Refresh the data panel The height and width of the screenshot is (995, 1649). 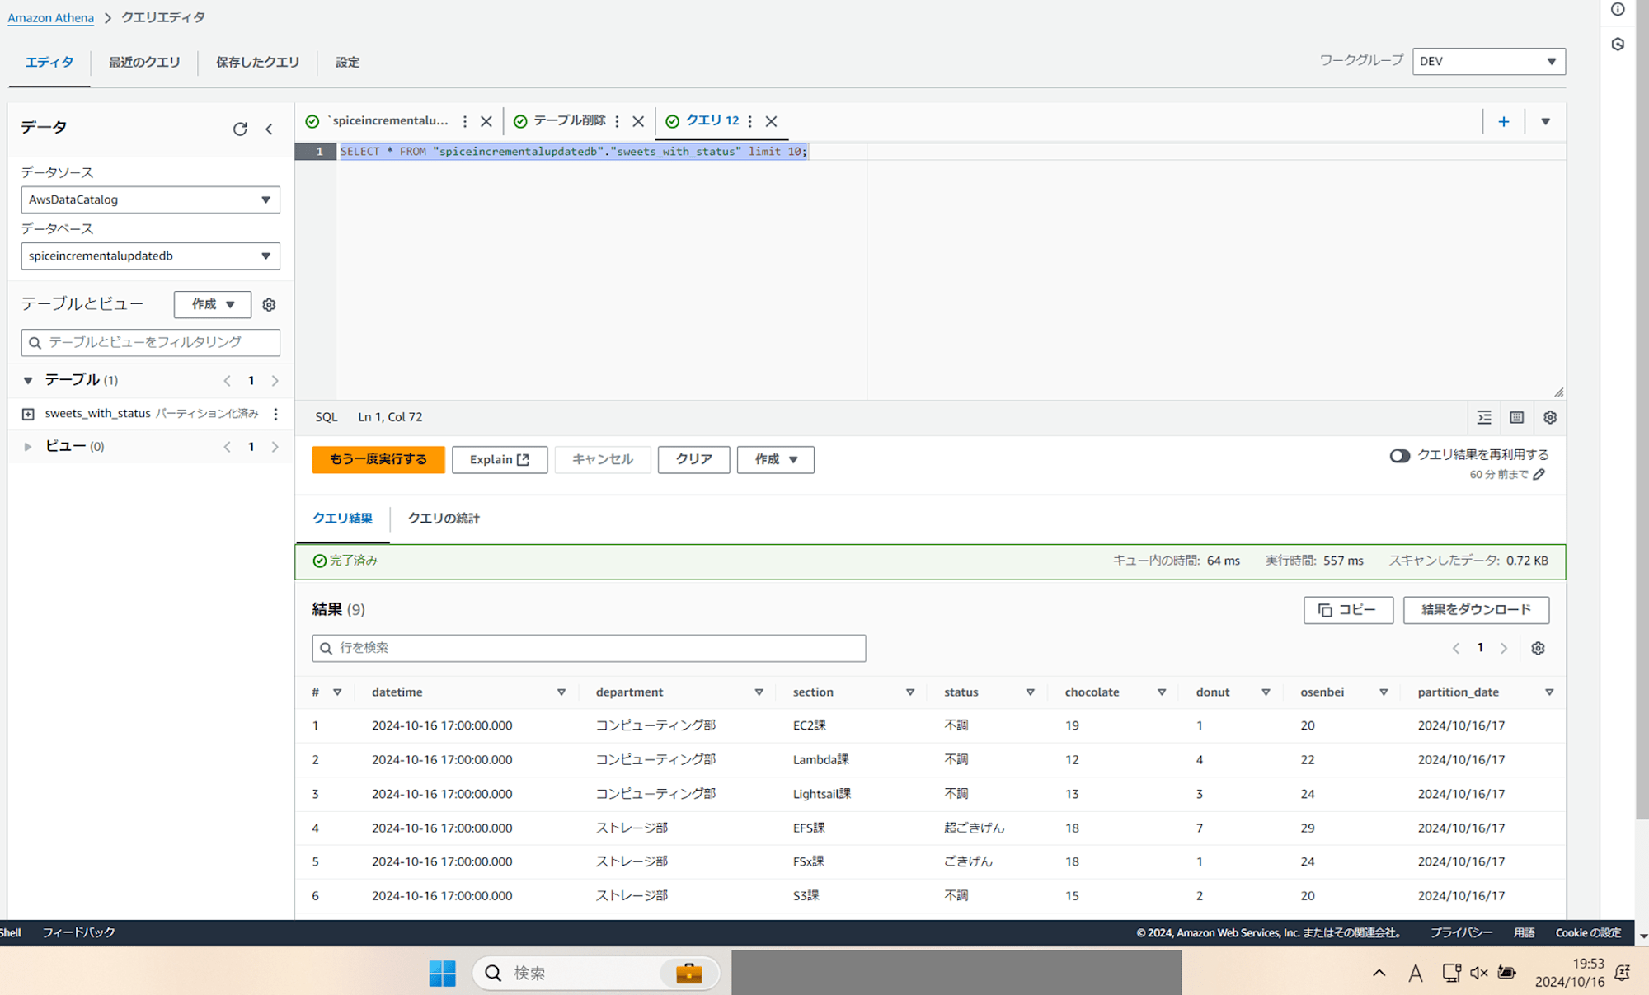tap(240, 129)
